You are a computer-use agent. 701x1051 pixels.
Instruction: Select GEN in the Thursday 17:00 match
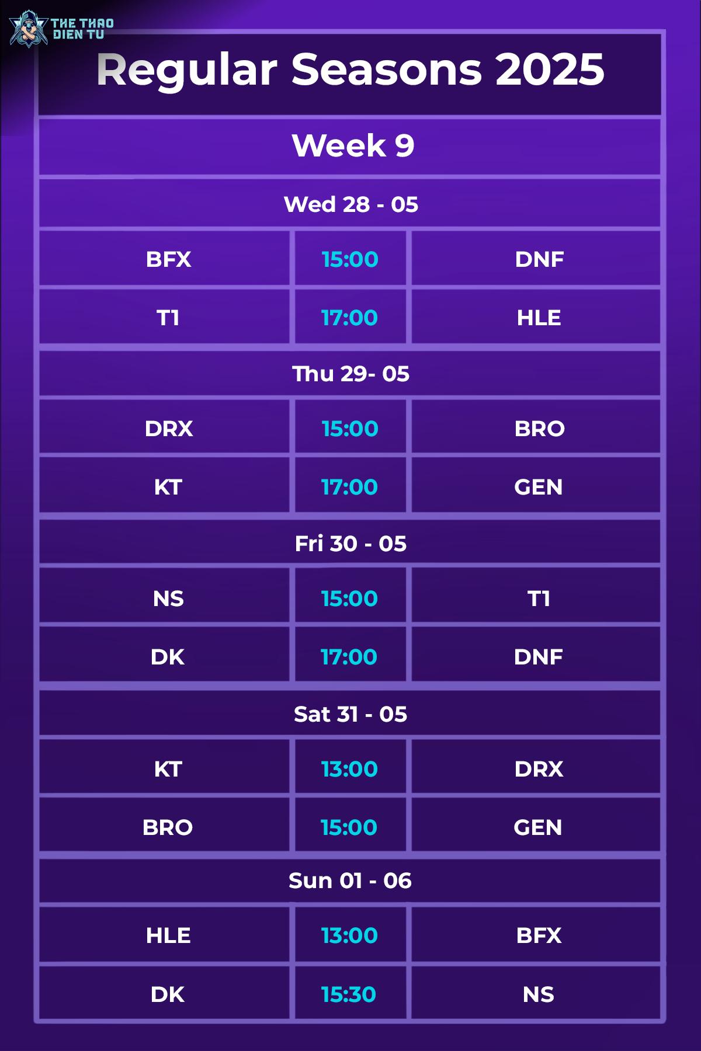[x=538, y=487]
